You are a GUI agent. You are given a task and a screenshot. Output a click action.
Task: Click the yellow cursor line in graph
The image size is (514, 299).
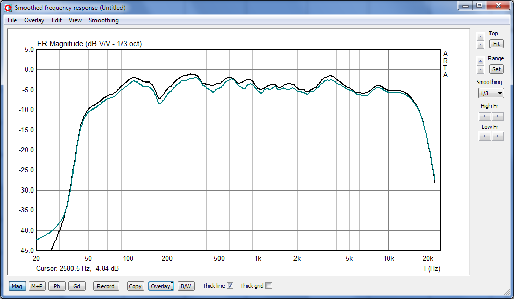312,150
